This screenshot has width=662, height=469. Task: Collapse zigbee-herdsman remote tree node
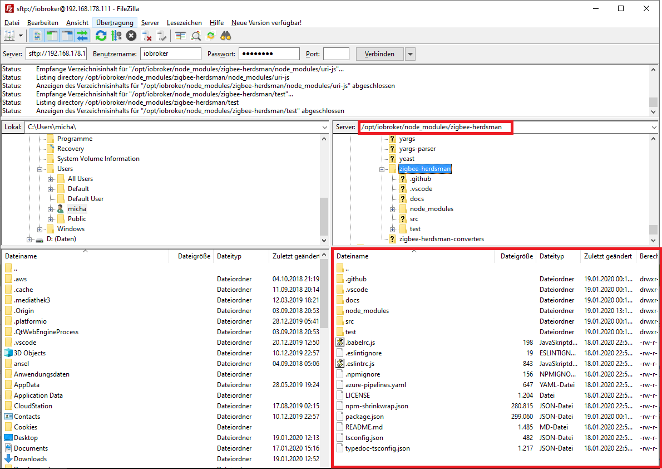[x=382, y=169]
